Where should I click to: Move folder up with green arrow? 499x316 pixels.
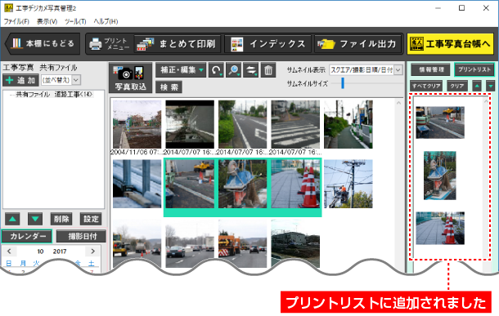pos(12,219)
